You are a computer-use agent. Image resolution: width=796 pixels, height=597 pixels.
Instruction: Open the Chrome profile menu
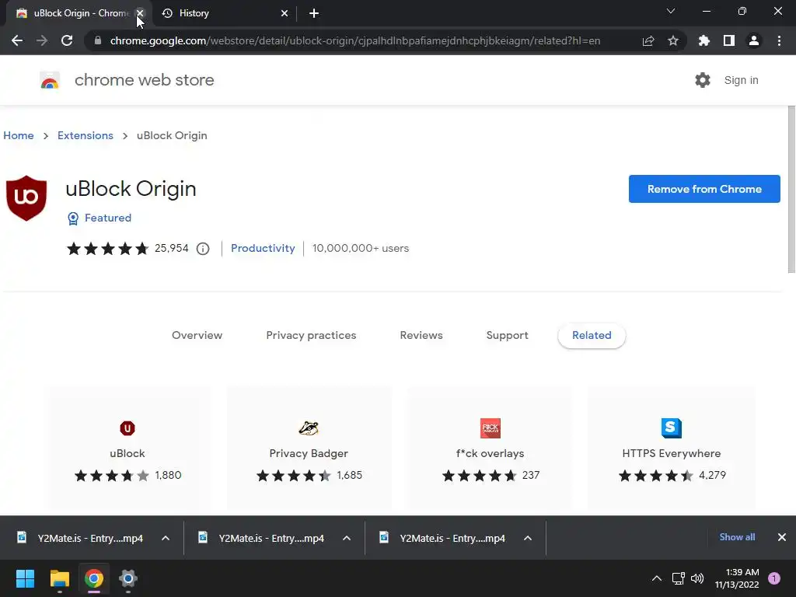tap(754, 40)
